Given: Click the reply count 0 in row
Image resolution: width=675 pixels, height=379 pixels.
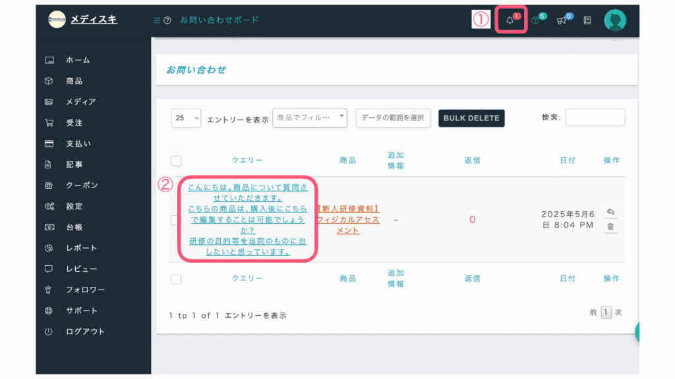Looking at the screenshot, I should 472,220.
